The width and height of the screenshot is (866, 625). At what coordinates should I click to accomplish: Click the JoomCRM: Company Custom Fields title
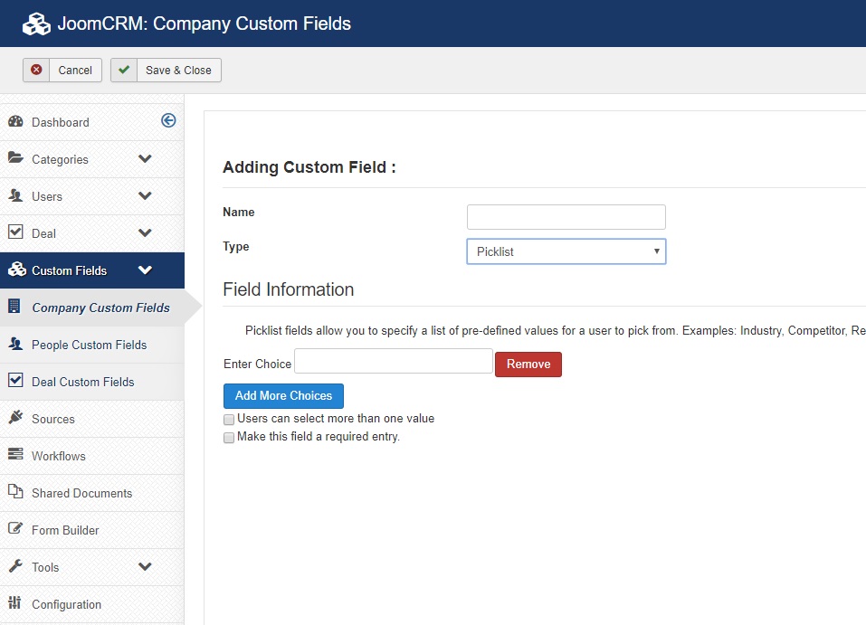coord(204,24)
